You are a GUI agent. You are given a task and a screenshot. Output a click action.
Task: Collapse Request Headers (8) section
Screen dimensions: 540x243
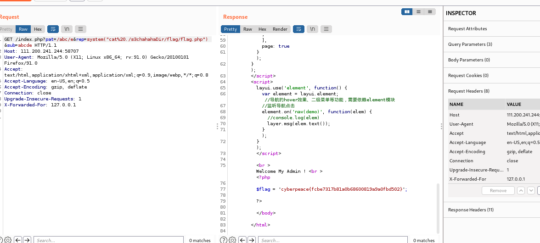pyautogui.click(x=492, y=91)
